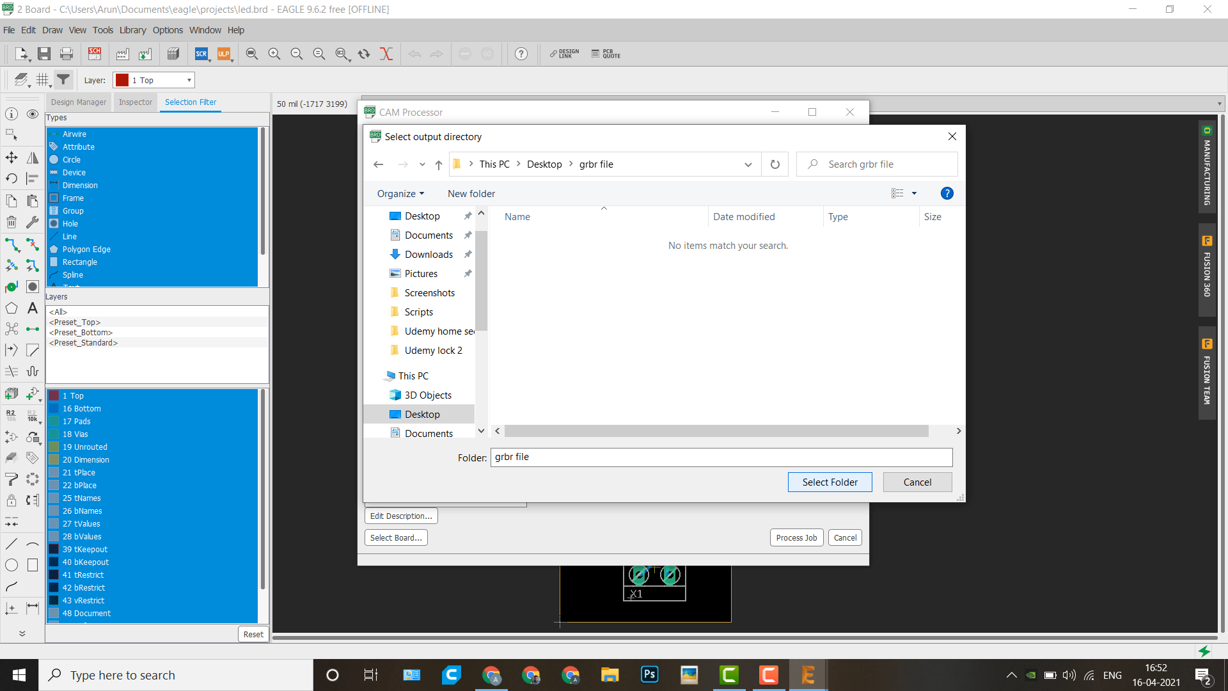Switch to the Design Manager tab
1228x691 pixels.
click(x=79, y=102)
